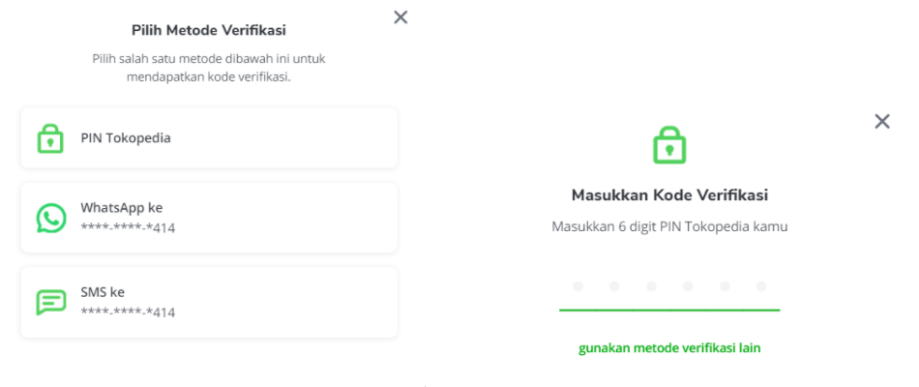
Task: Click the masked number under WhatsApp ke
Action: coord(128,227)
